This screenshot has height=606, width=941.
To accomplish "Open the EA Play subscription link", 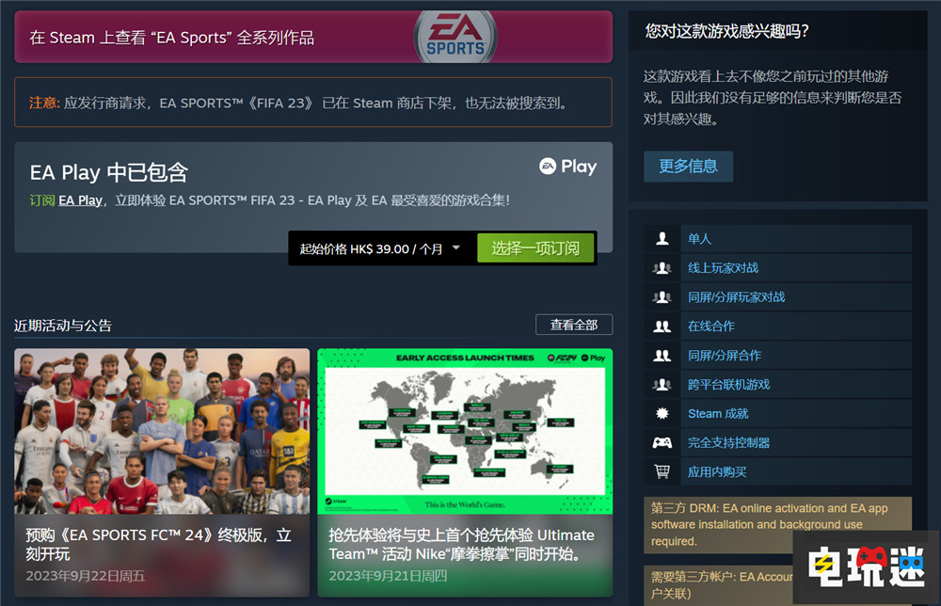I will tap(80, 199).
